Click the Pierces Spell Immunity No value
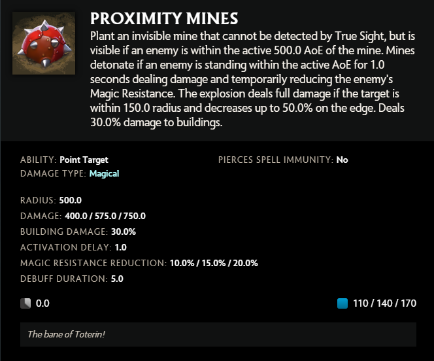 [342, 160]
